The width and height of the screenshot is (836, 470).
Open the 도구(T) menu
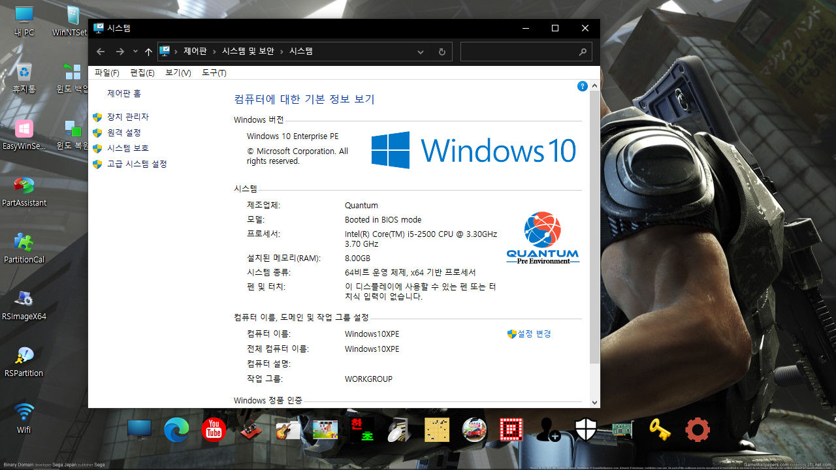214,72
